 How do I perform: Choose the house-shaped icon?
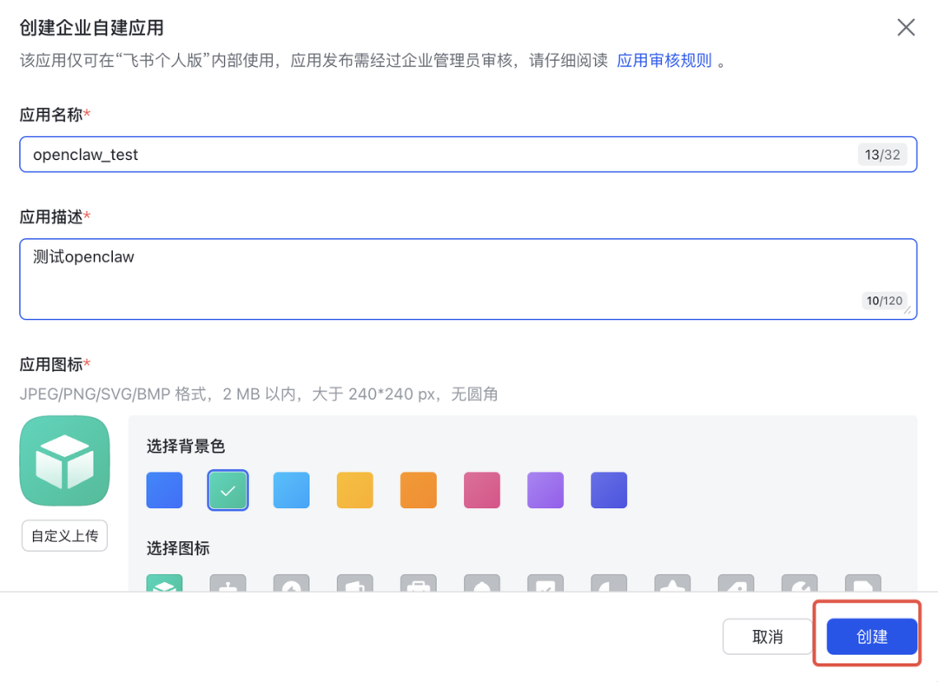coord(482,586)
